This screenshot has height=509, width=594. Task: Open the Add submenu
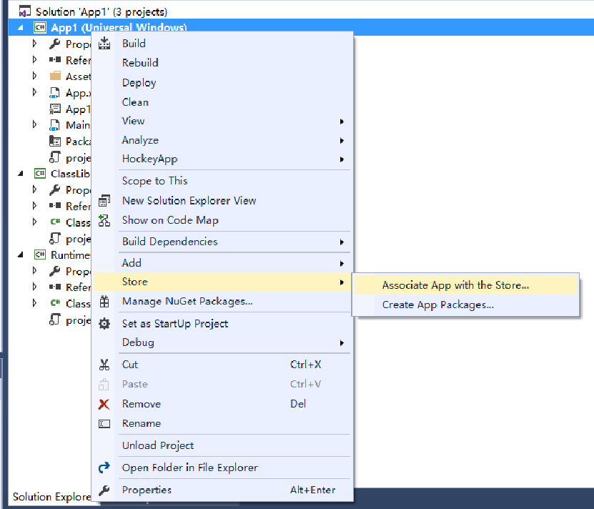coord(224,262)
